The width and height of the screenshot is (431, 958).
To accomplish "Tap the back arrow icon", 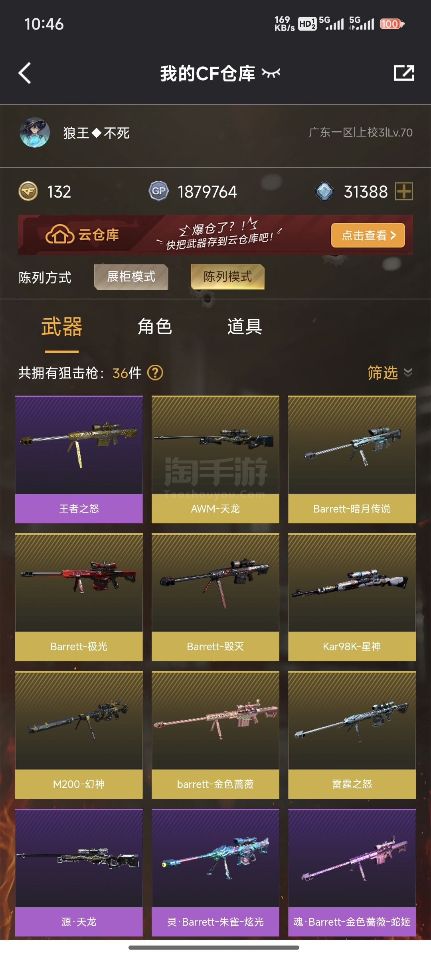I will pyautogui.click(x=25, y=73).
